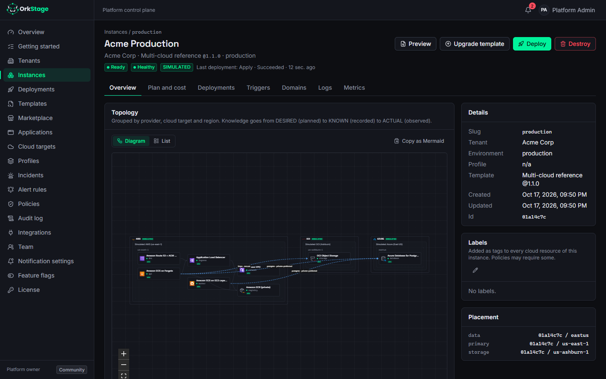Click the Incidents siren icon

pyautogui.click(x=11, y=175)
